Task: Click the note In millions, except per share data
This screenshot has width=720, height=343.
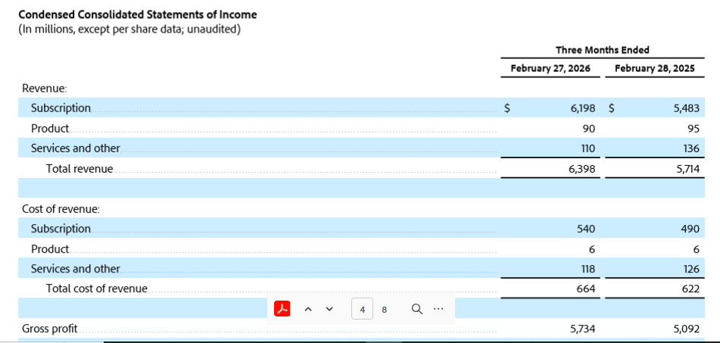Action: point(129,30)
